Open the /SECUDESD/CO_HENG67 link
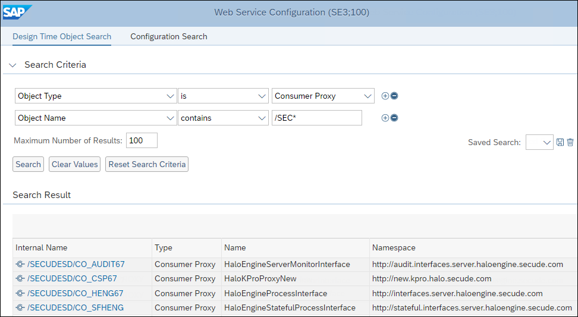Image resolution: width=578 pixels, height=317 pixels. tap(75, 293)
